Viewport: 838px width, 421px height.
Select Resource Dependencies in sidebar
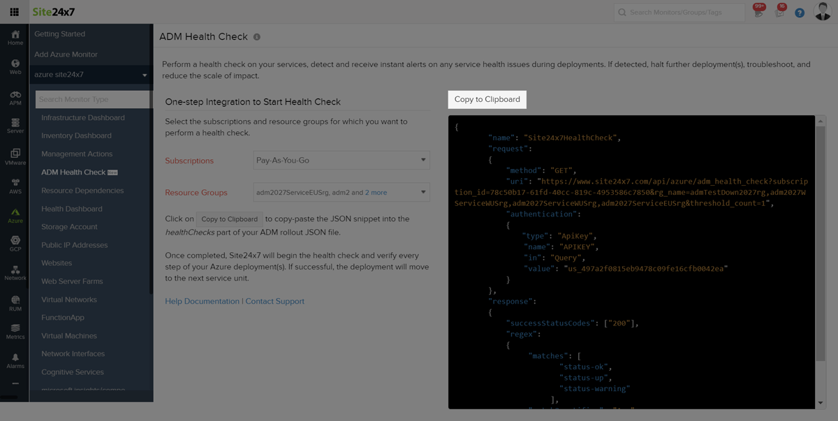coord(82,191)
